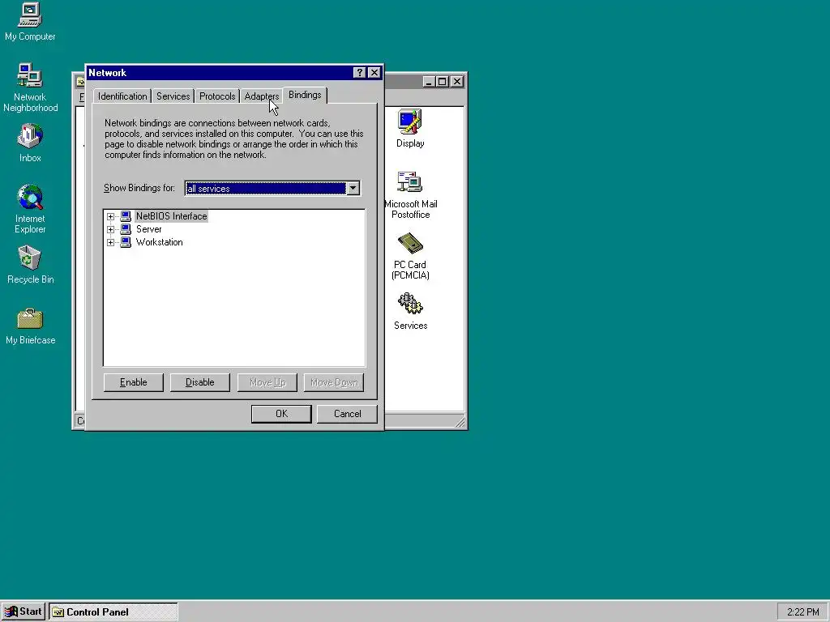Viewport: 830px width, 622px height.
Task: Select the Control Panel taskbar button
Action: coord(113,612)
